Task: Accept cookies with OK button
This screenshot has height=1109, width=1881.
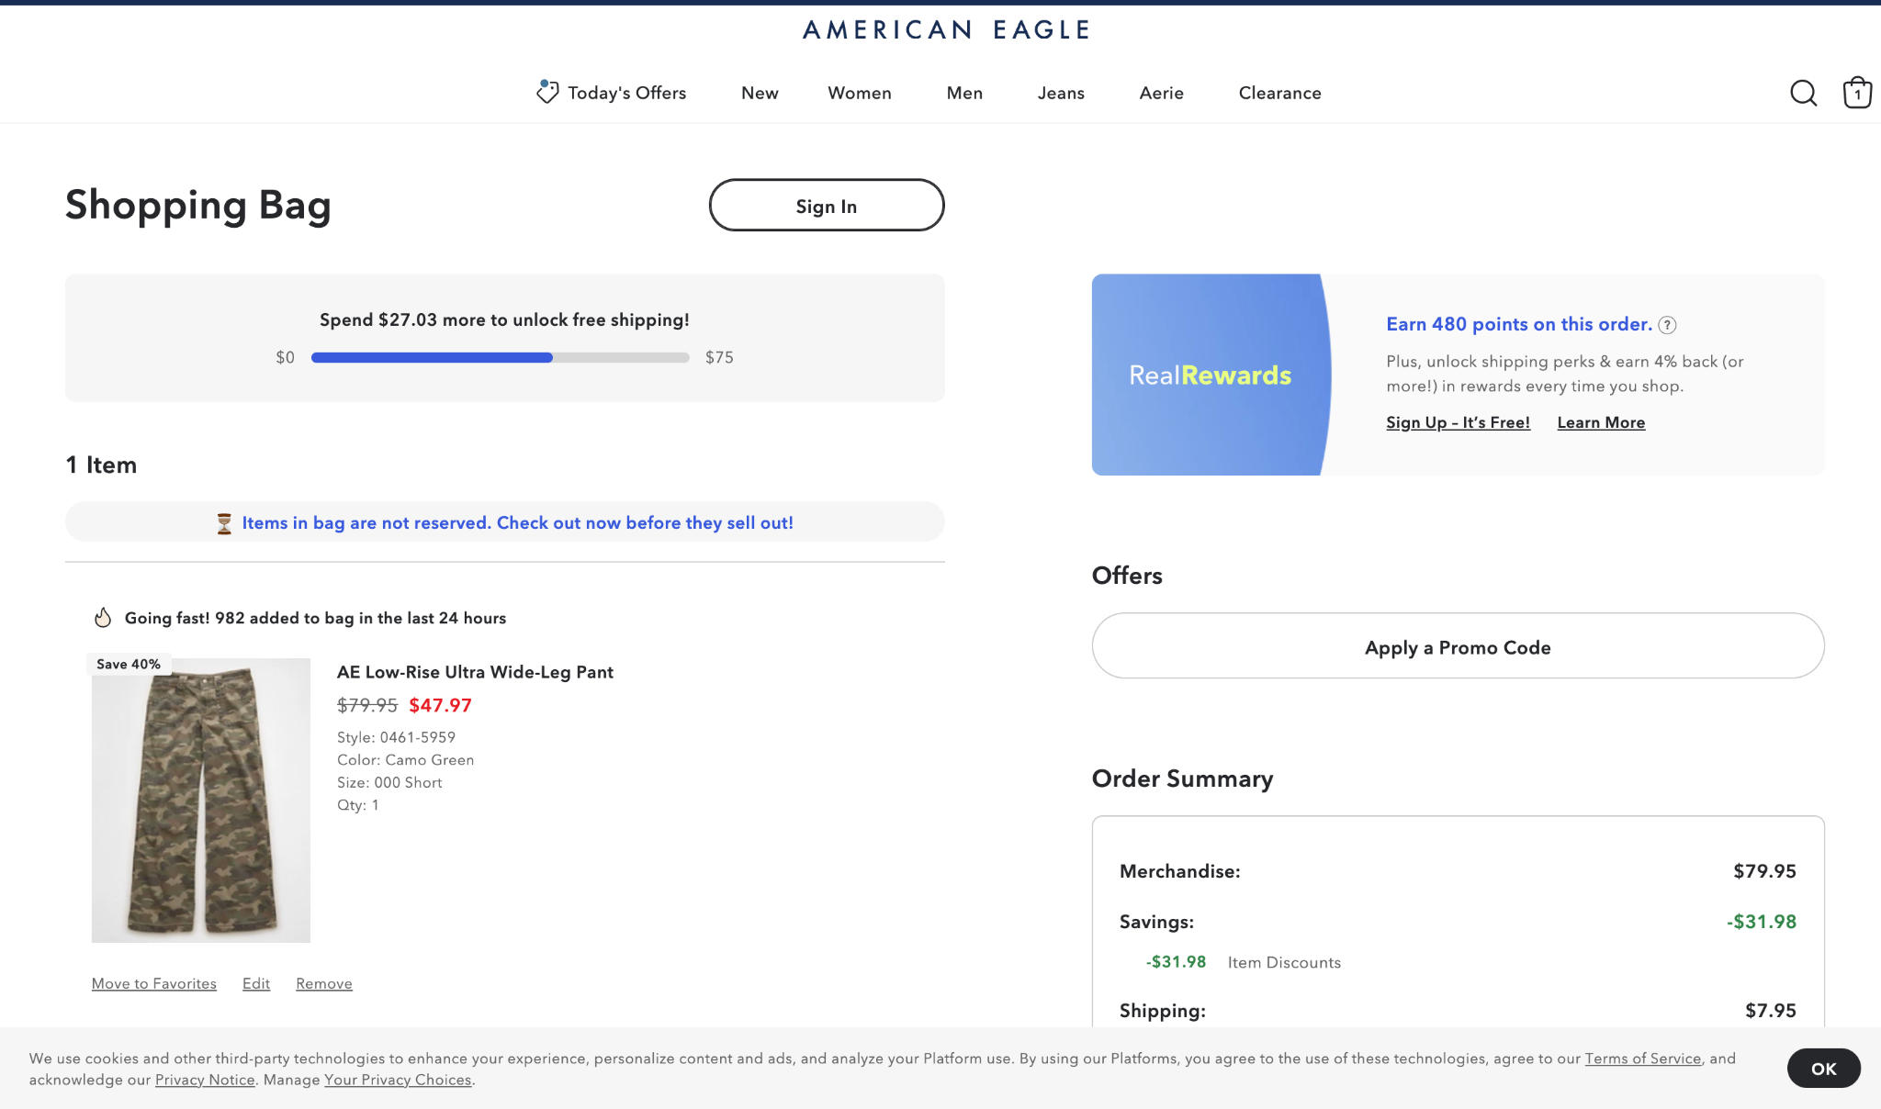Action: [1823, 1069]
